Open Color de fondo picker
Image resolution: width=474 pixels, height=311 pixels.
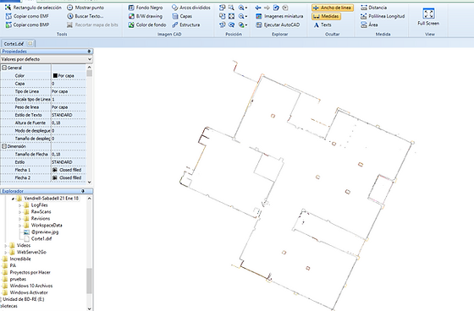(147, 25)
